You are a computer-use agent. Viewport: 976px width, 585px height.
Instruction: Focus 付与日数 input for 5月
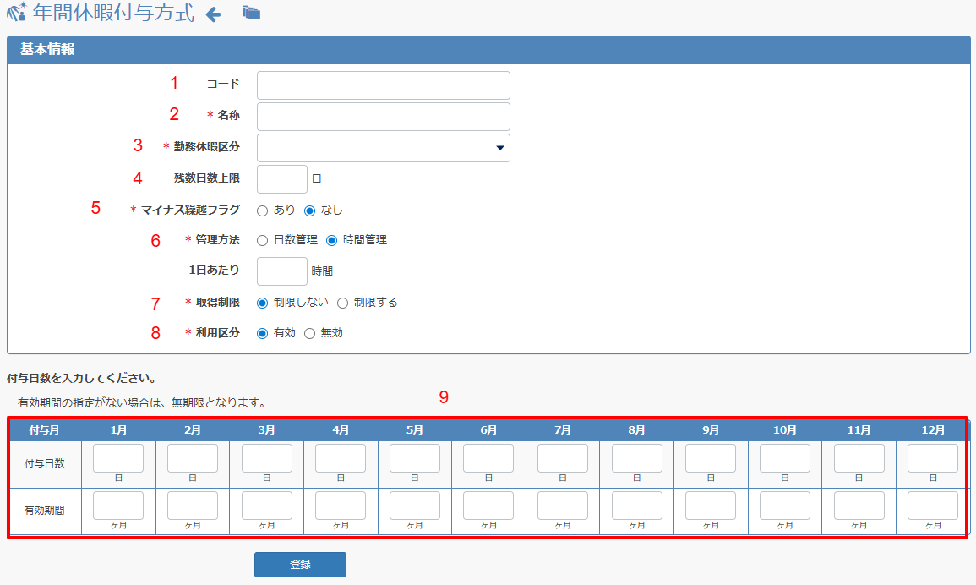415,458
